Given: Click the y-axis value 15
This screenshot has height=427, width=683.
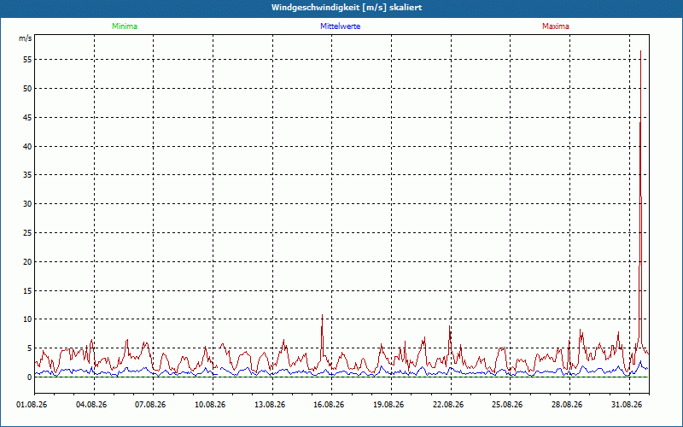Looking at the screenshot, I should (27, 290).
